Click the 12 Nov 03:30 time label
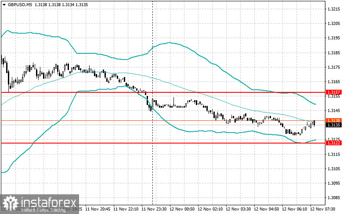Viewport: 343px width, 214px height. [238, 209]
